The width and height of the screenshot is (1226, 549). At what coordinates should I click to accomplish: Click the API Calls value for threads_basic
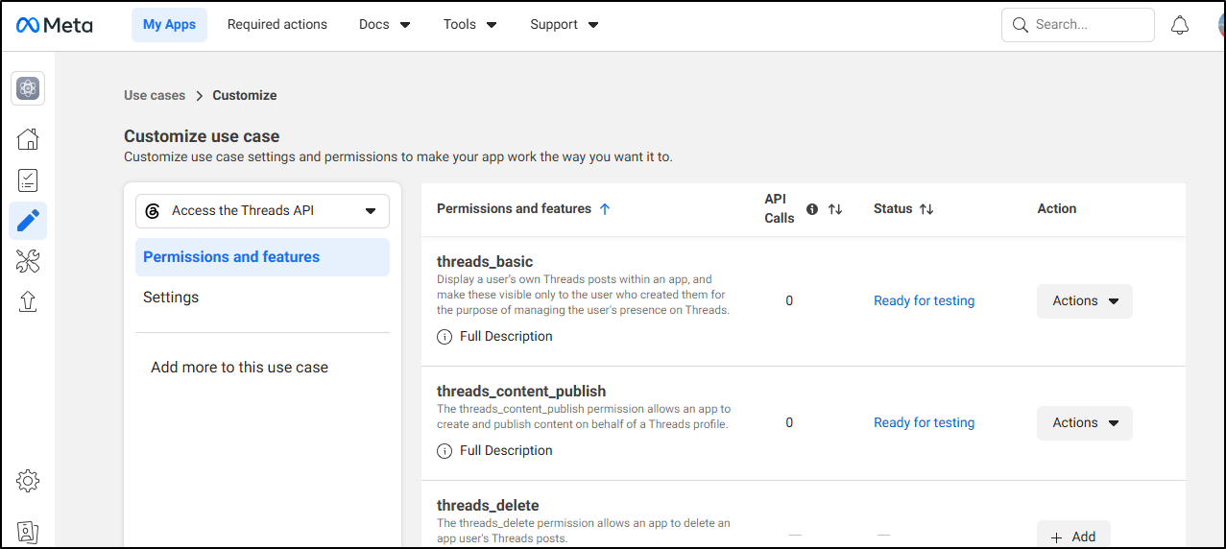[789, 301]
